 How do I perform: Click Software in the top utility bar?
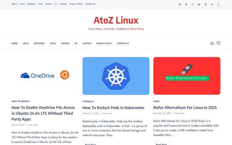click(x=32, y=4)
